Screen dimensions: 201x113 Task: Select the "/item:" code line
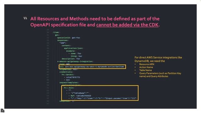[56, 32]
